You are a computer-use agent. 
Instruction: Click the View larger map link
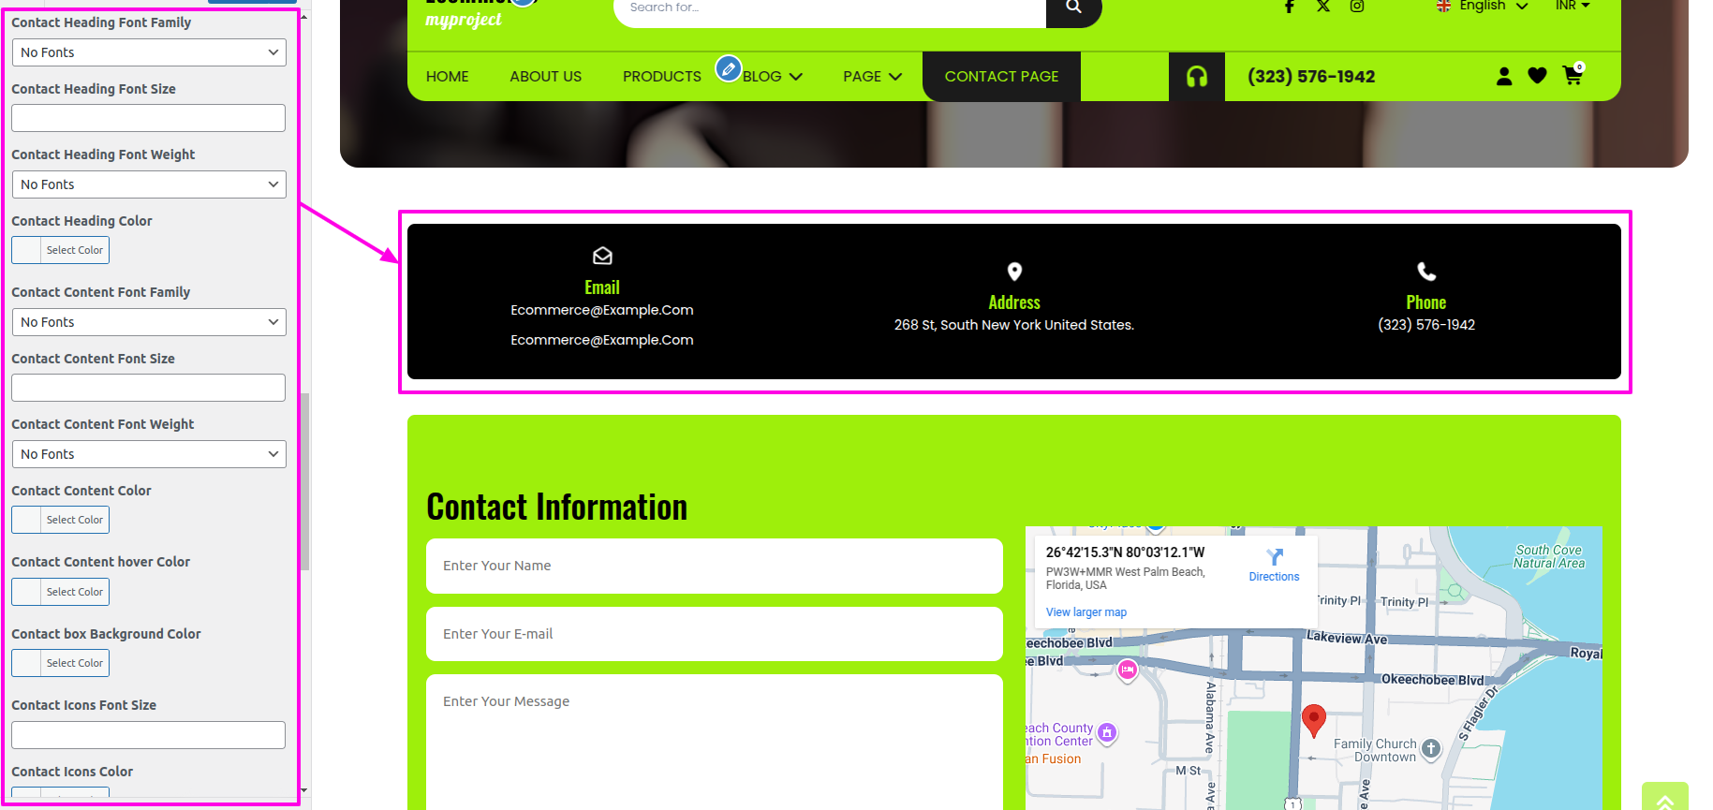coord(1085,612)
